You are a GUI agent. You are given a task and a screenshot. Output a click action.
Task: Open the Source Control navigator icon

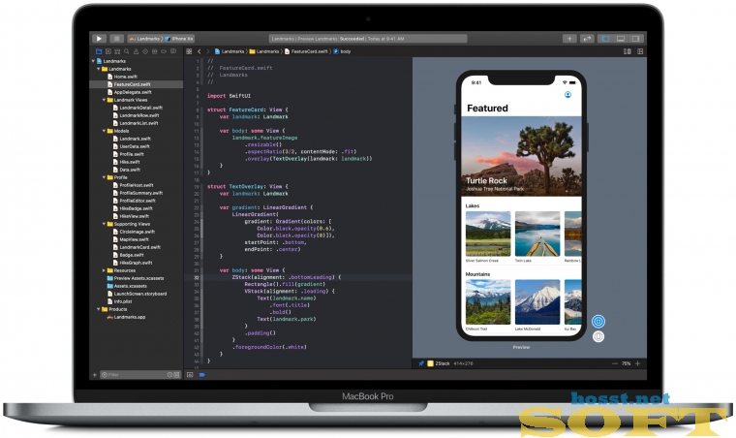point(107,51)
